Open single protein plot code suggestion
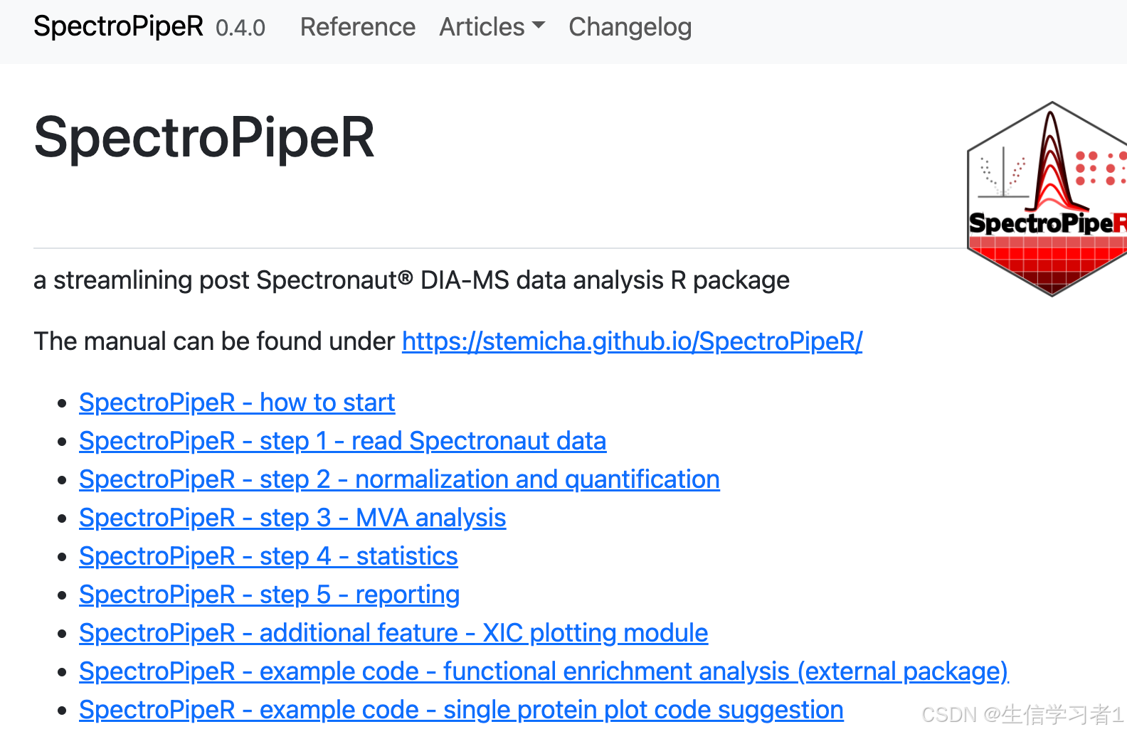This screenshot has height=734, width=1127. click(461, 710)
